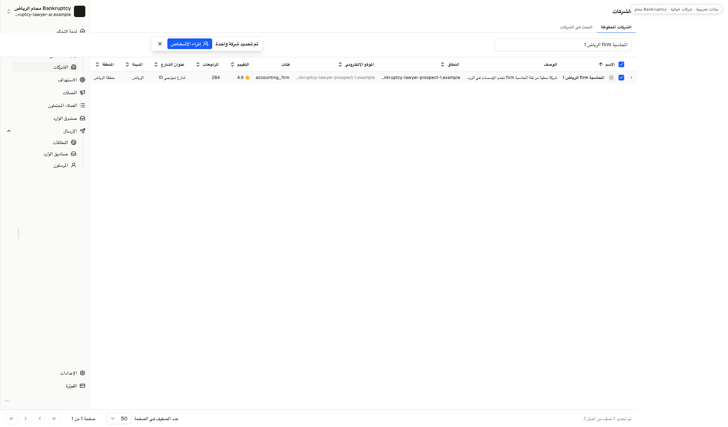The height and width of the screenshot is (427, 728).
Task: Switch to الشركات المحفوظة tab
Action: (616, 27)
